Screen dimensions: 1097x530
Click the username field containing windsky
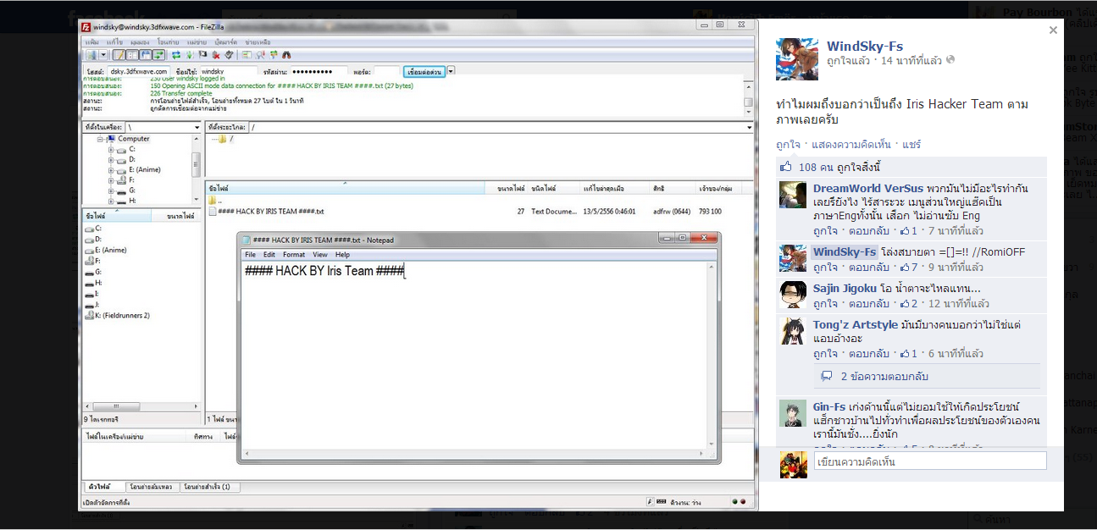coord(229,72)
